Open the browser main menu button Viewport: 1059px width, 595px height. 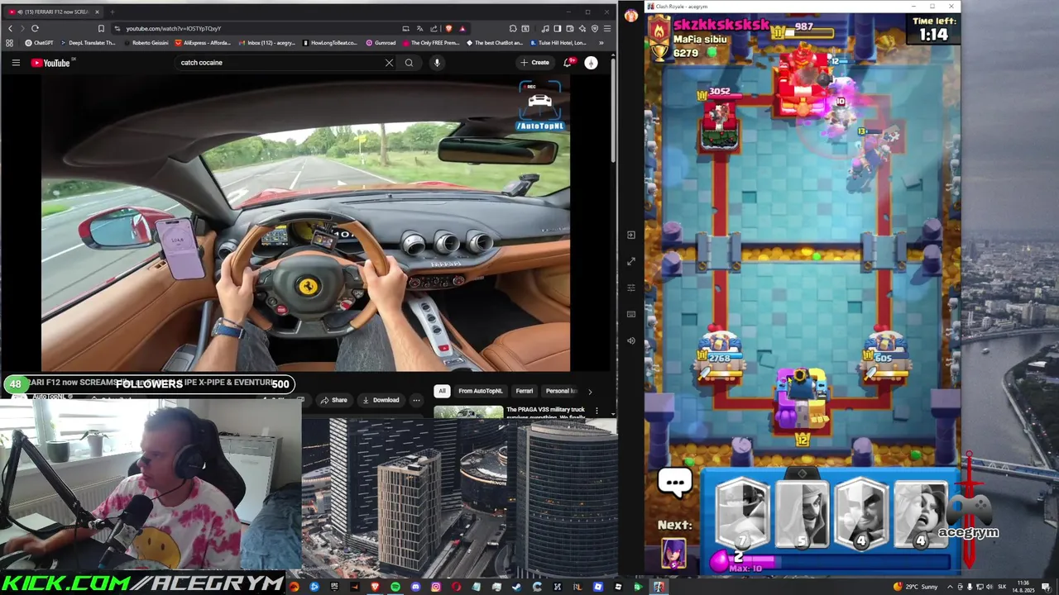pos(606,28)
